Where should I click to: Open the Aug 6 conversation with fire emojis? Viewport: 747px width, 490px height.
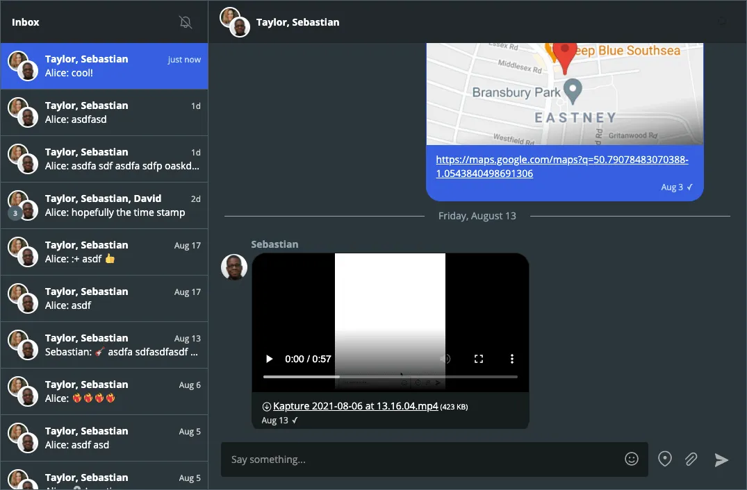104,391
